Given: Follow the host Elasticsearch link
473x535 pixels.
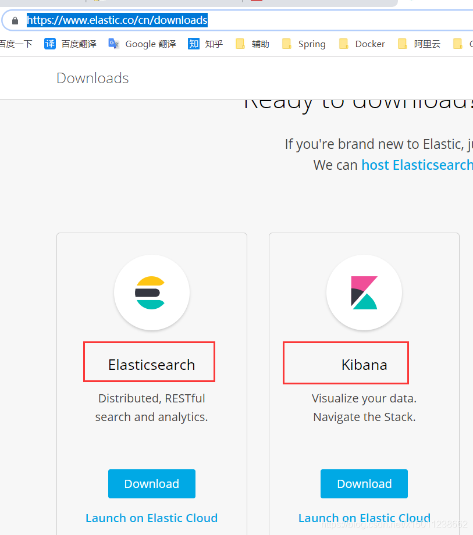Looking at the screenshot, I should (x=417, y=165).
